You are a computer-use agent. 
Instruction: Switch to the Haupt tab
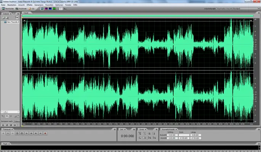coord(26,13)
